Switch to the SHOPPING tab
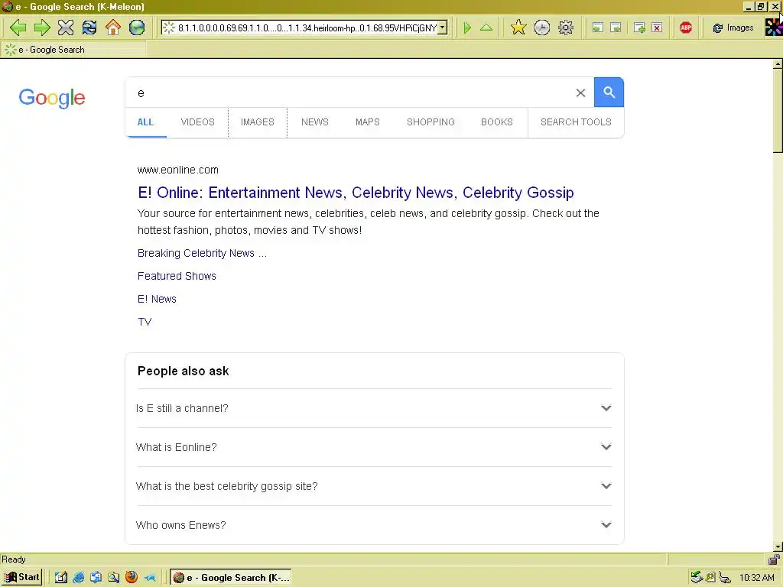 point(430,122)
